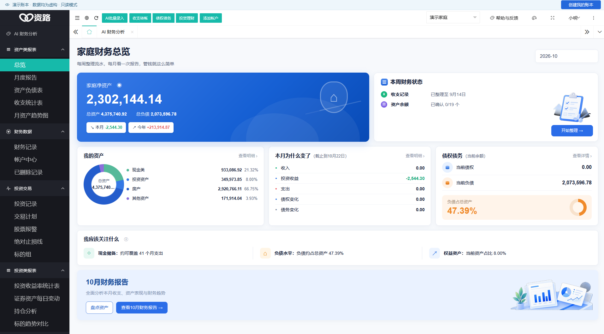The height and width of the screenshot is (334, 604).
Task: Click the 收支转帐 button
Action: (x=140, y=18)
